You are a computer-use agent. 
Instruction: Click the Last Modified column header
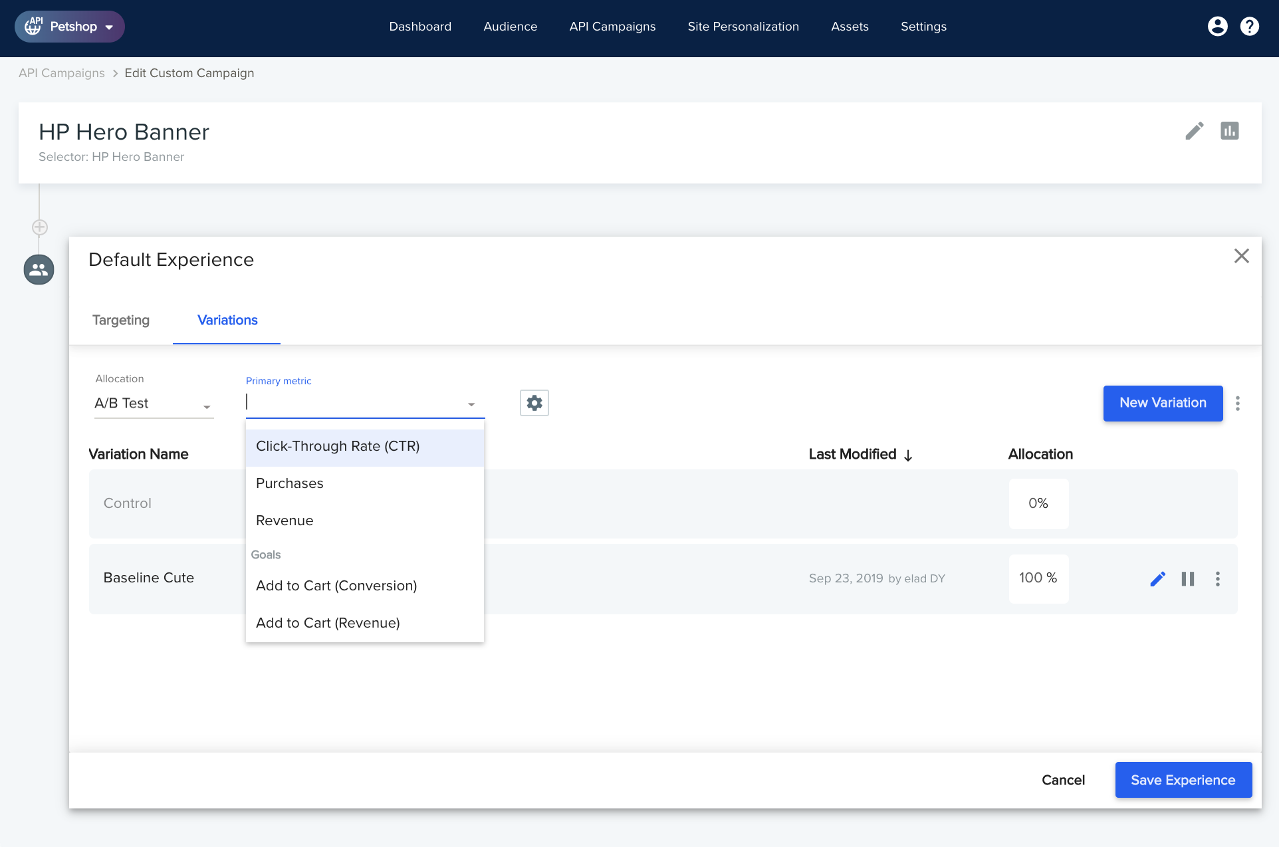[853, 455]
